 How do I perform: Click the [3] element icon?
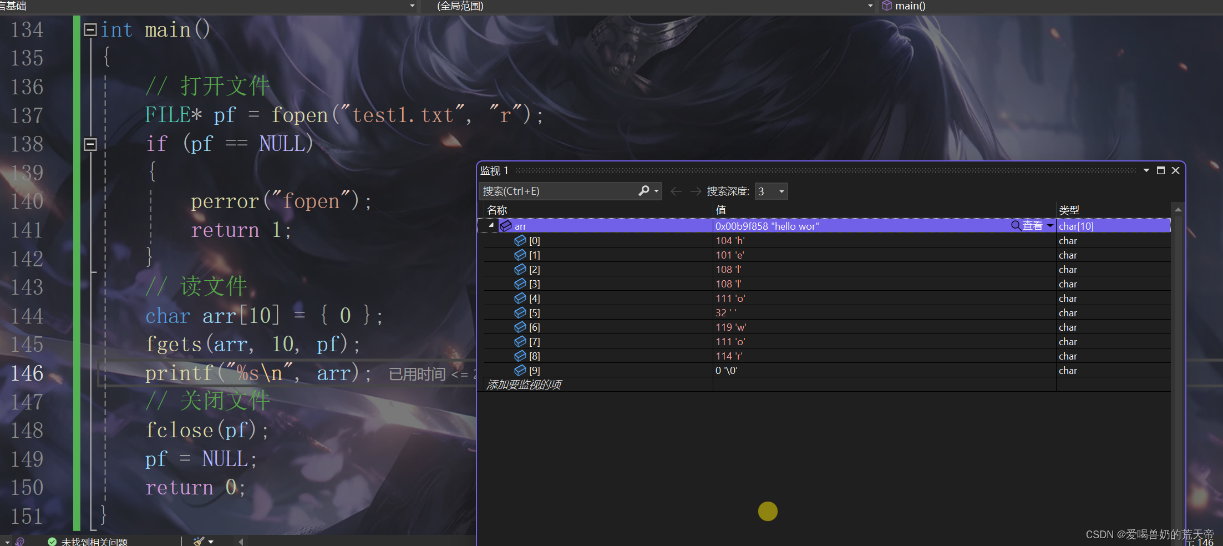[x=520, y=284]
